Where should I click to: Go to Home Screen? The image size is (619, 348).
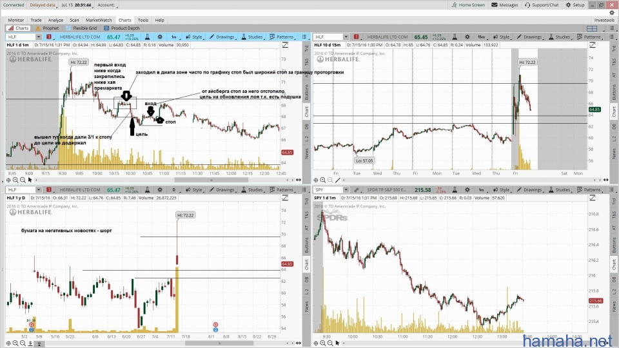(468, 5)
